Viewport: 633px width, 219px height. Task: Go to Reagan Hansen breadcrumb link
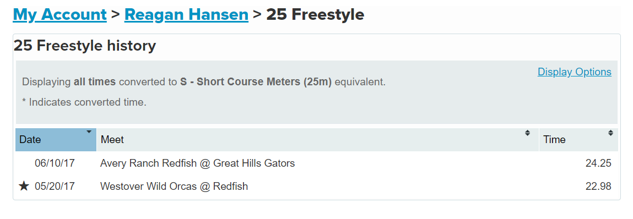(186, 15)
